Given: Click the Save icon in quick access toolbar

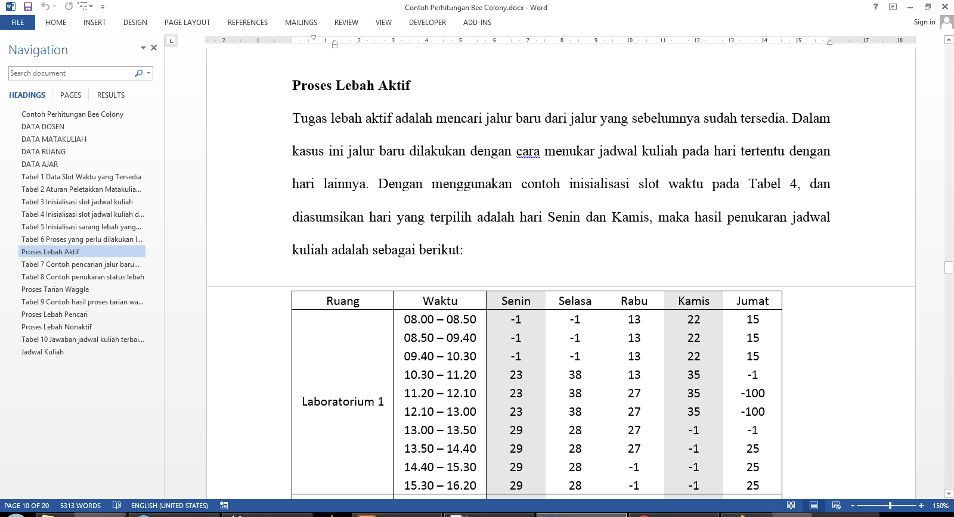Looking at the screenshot, I should click(x=27, y=7).
